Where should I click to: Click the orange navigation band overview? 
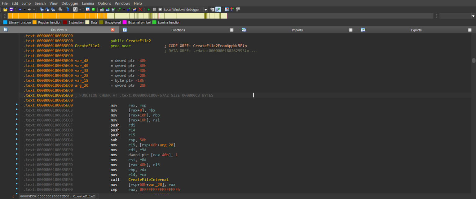pos(56,16)
